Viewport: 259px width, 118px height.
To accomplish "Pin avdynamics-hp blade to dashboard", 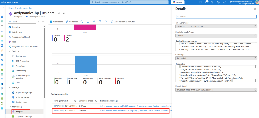I will [59, 13].
